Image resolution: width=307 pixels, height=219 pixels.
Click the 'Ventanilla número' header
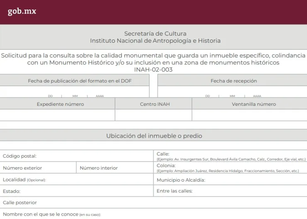[250, 104]
